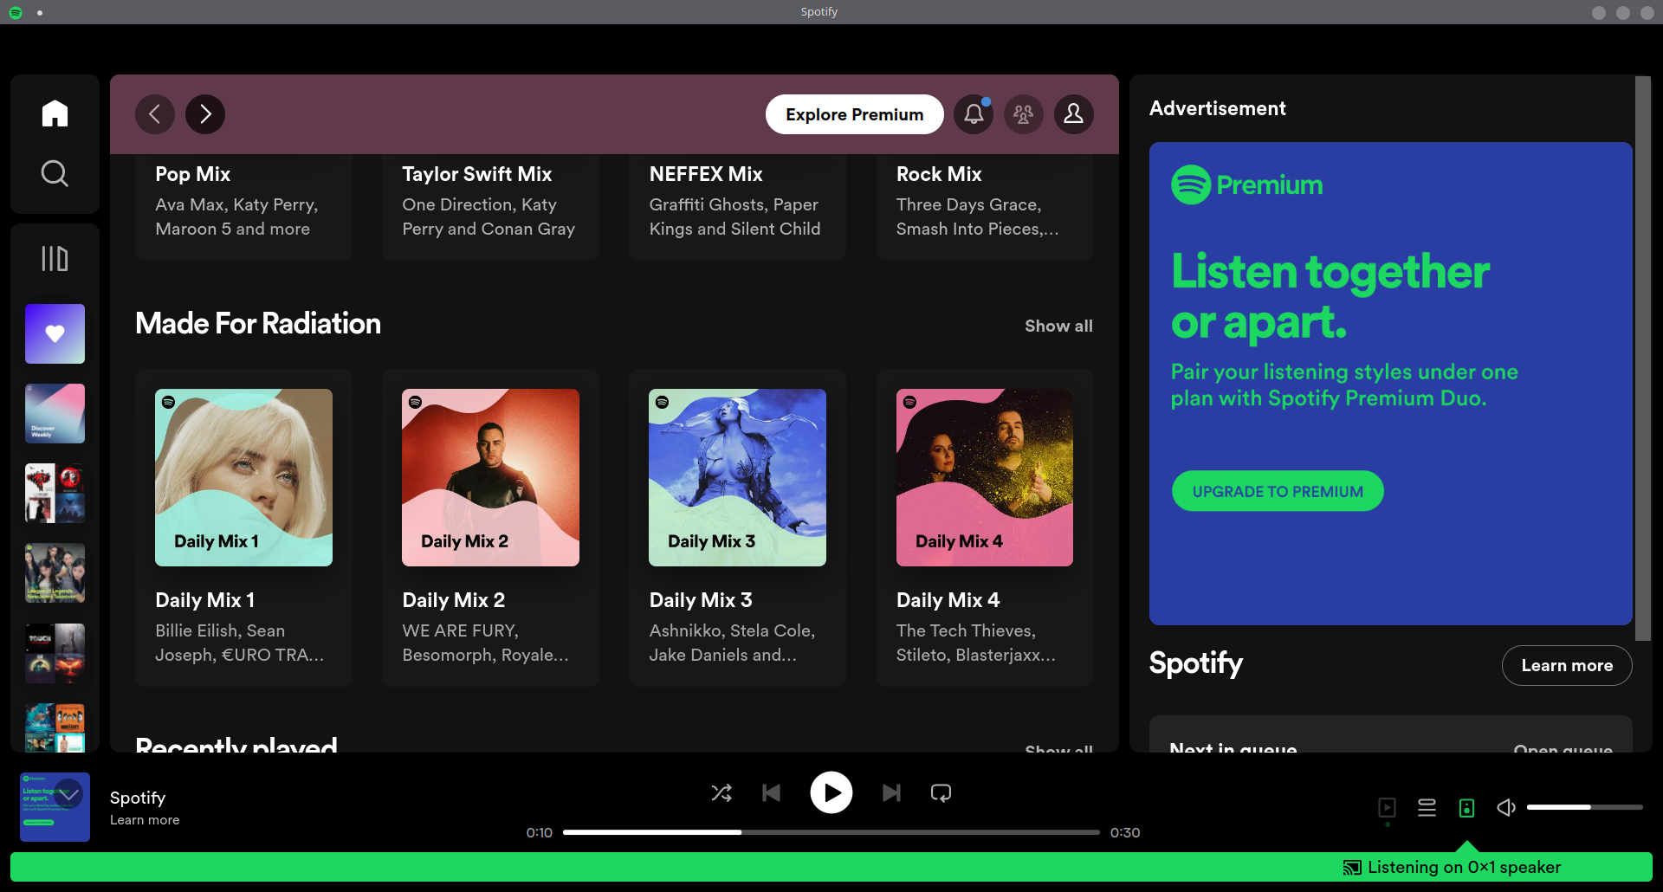Click Explore Premium button
1663x892 pixels.
854,114
